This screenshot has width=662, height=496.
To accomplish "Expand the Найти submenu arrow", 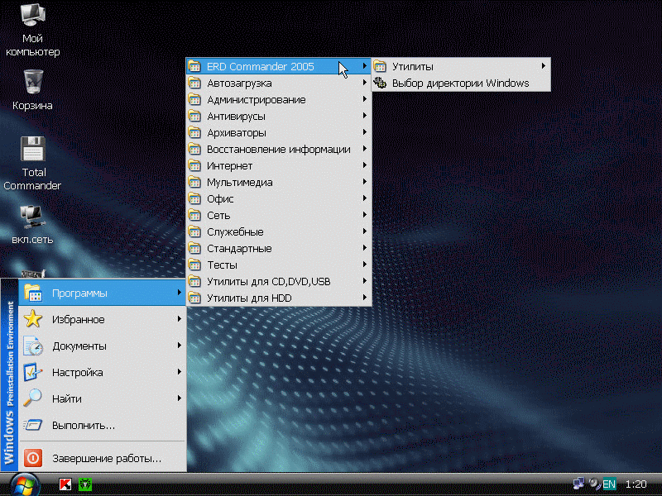I will pos(180,398).
